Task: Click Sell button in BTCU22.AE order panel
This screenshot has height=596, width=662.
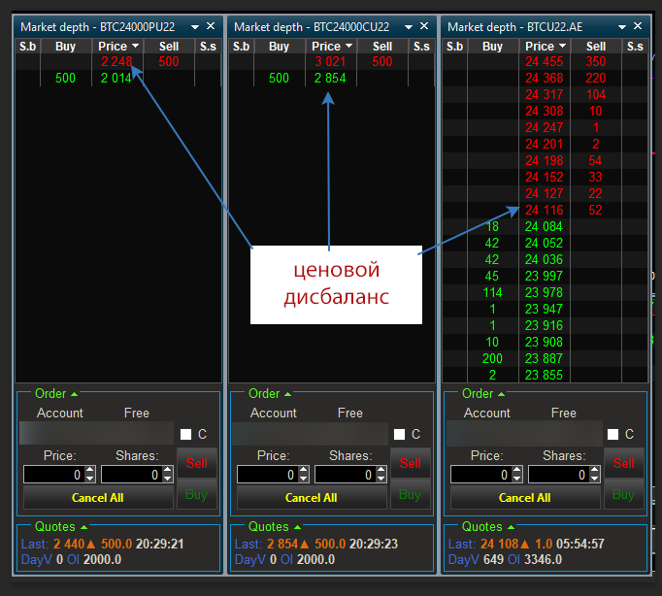Action: coord(624,463)
